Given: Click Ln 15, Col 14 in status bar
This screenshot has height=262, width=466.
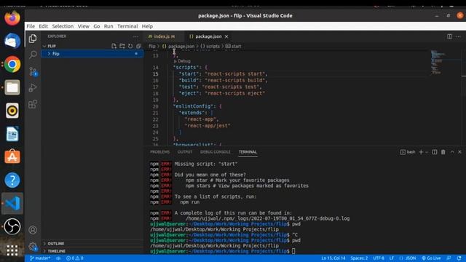Looking at the screenshot, I should pos(333,258).
